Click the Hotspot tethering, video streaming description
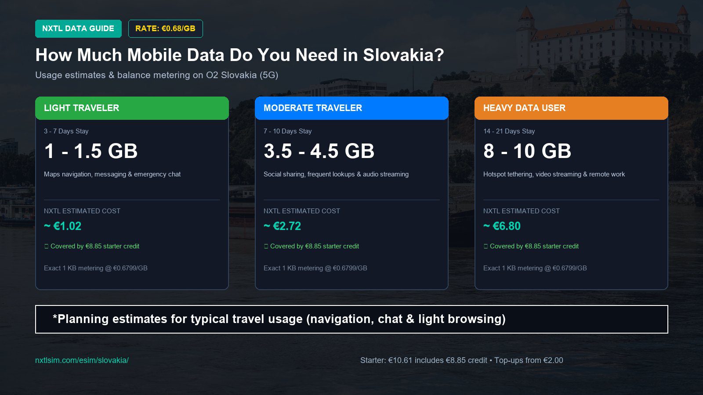The height and width of the screenshot is (395, 703). (554, 174)
